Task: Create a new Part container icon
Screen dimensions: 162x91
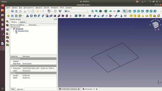Action: 8,16
